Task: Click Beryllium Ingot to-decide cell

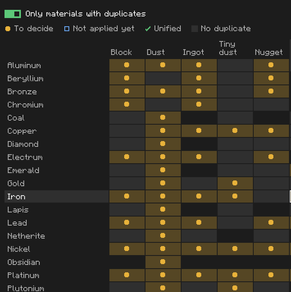Action: point(199,78)
